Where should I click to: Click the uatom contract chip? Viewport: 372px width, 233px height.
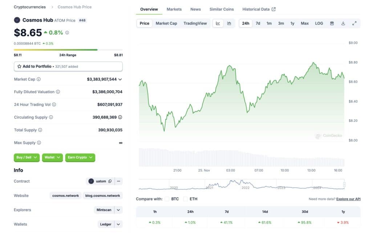pyautogui.click(x=101, y=181)
